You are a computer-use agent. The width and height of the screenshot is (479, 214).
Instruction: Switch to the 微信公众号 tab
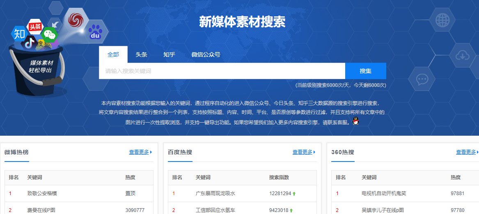[x=206, y=55]
